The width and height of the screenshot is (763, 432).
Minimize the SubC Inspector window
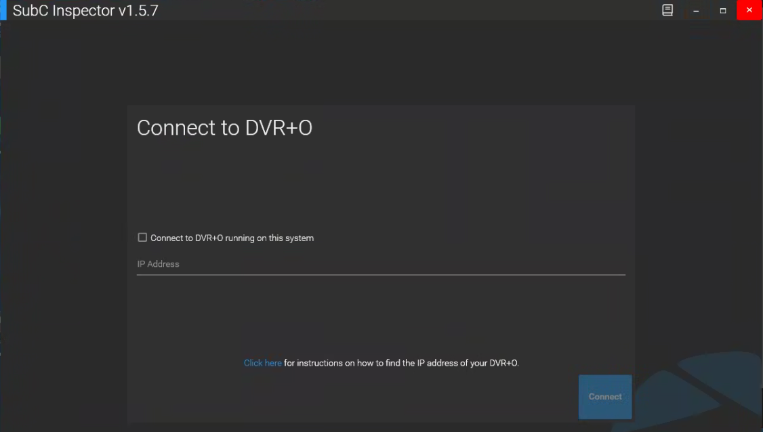696,11
